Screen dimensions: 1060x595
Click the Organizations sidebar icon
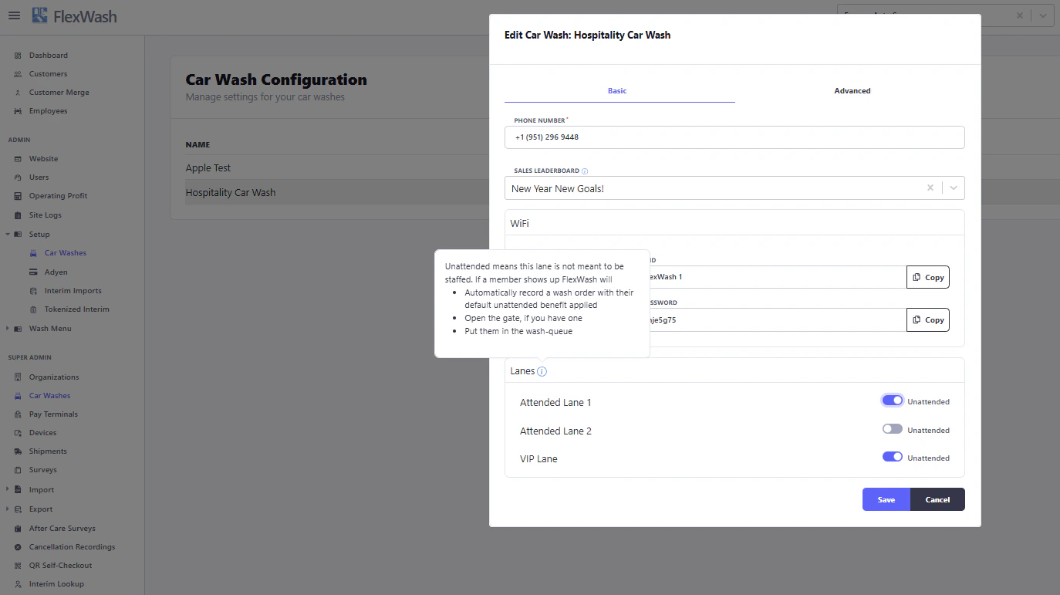18,377
